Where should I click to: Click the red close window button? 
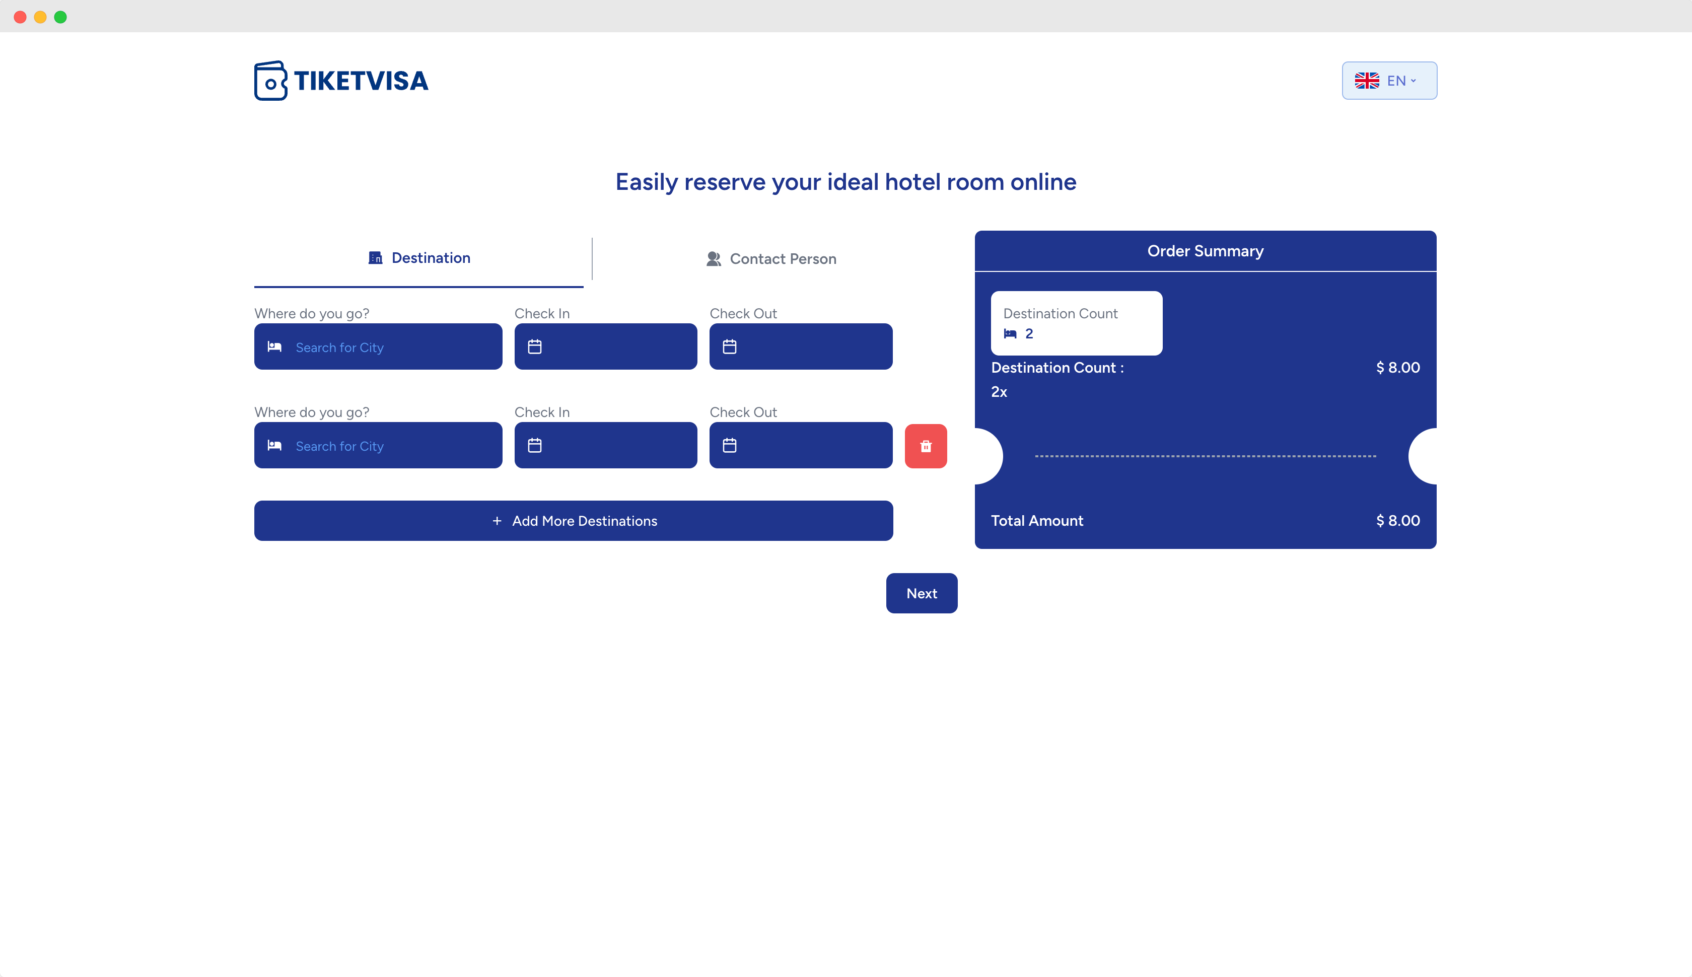(20, 17)
